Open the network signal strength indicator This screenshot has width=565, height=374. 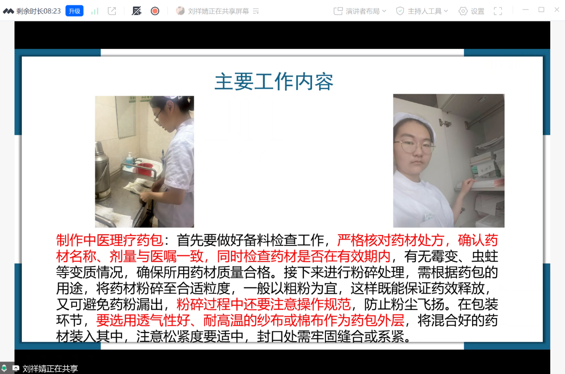[x=95, y=11]
